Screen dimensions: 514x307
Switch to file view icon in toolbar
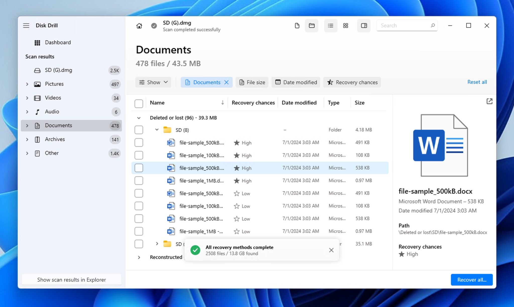tap(297, 26)
